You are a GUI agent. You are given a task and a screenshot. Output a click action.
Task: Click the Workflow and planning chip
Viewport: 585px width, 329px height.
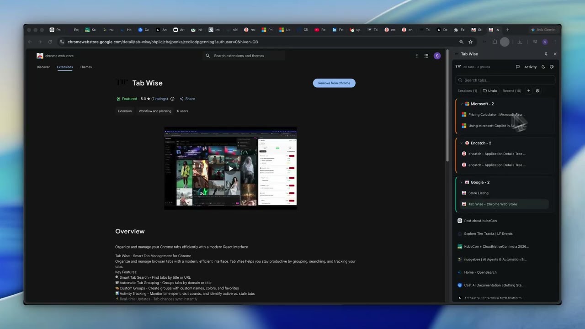(x=155, y=111)
